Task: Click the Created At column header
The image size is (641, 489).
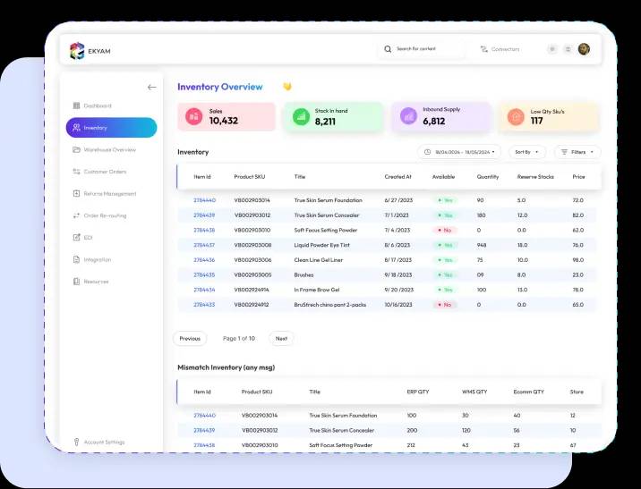Action: [397, 177]
